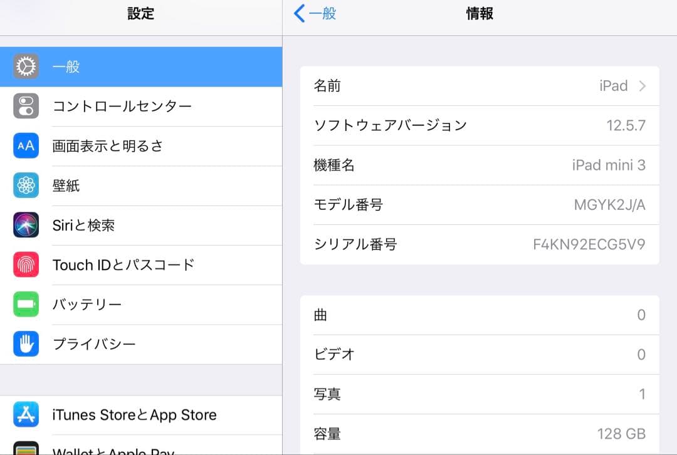Open iTunes StoreとApp Store settings

pos(141,415)
